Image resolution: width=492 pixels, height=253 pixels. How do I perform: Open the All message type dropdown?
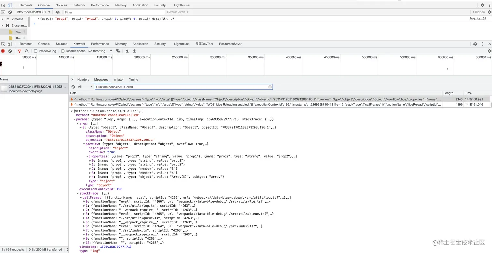point(85,87)
